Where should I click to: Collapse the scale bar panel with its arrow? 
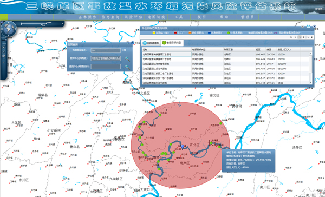click(x=62, y=24)
